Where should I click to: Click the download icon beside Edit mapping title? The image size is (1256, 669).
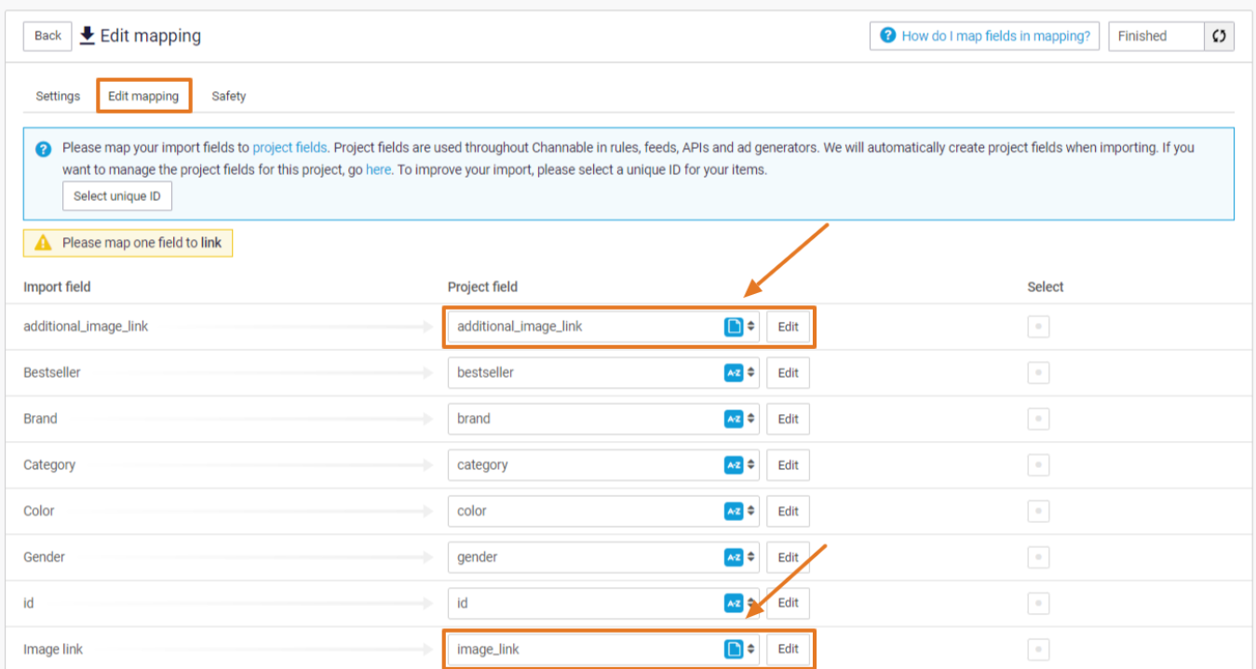(x=88, y=36)
